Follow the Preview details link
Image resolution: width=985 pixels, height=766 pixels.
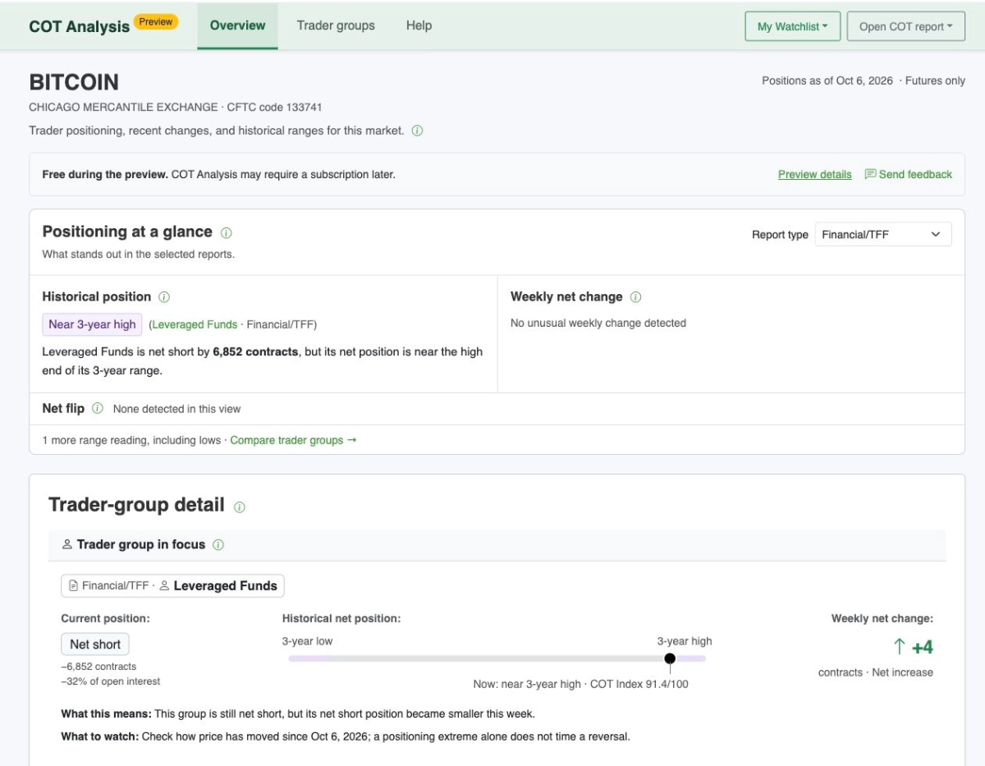(814, 174)
